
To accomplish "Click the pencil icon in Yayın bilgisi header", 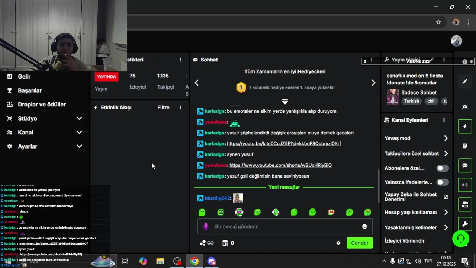I will 432,60.
